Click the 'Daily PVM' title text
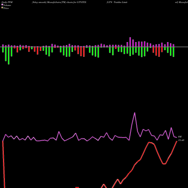 [x=7, y=2]
